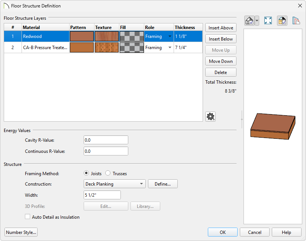Click the Fill Window preview icon
The width and height of the screenshot is (306, 241).
pos(268,20)
